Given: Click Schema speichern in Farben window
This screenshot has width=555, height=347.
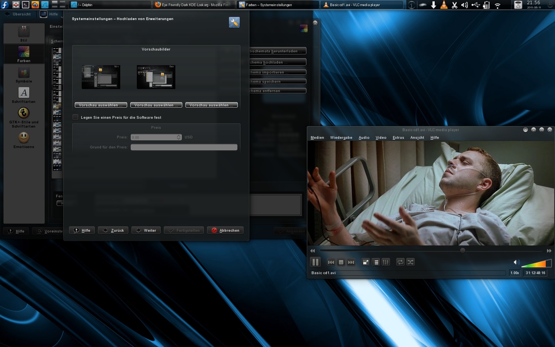Looking at the screenshot, I should pos(278,81).
